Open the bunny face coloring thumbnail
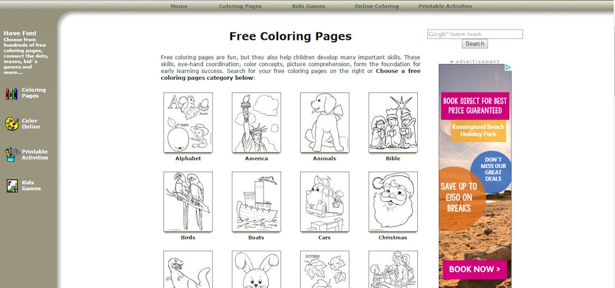 coord(256,270)
